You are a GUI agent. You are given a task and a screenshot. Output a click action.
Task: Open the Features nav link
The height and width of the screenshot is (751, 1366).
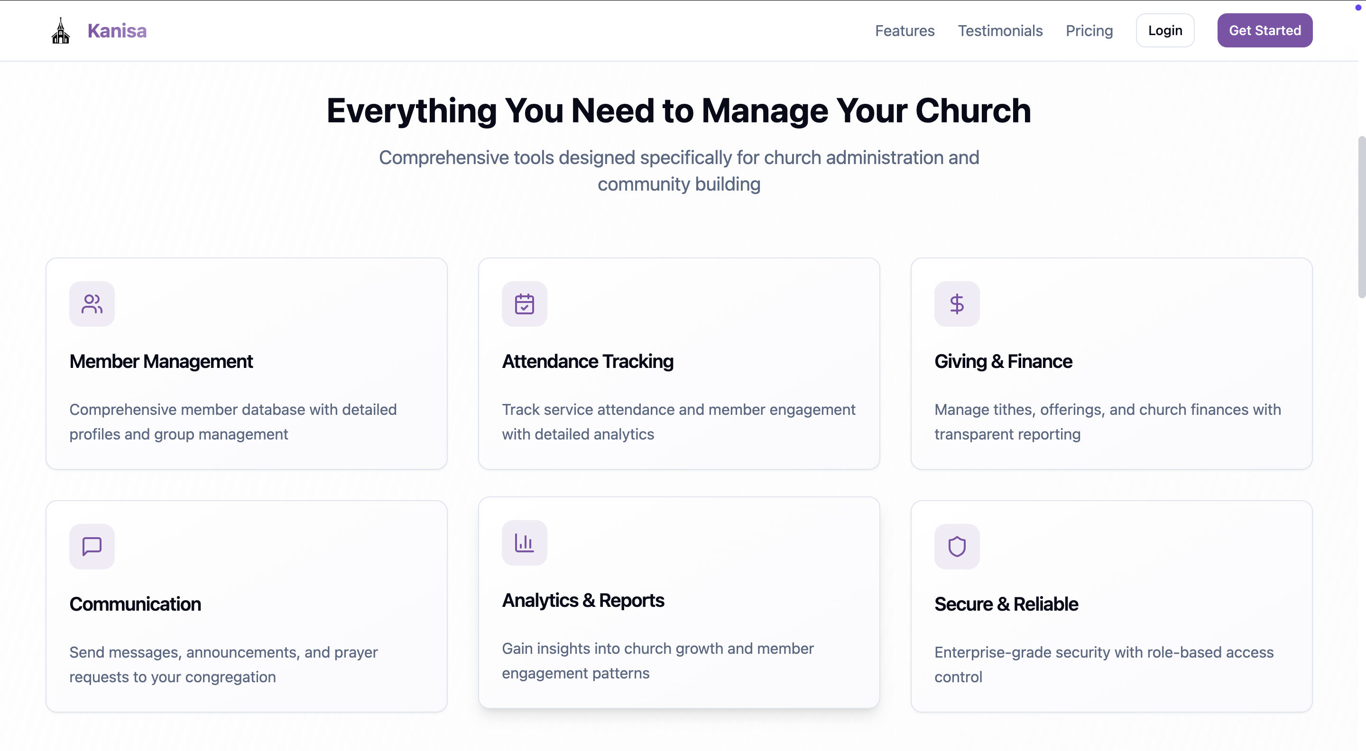904,31
